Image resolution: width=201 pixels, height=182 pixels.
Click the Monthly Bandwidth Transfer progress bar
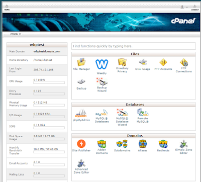49,152
